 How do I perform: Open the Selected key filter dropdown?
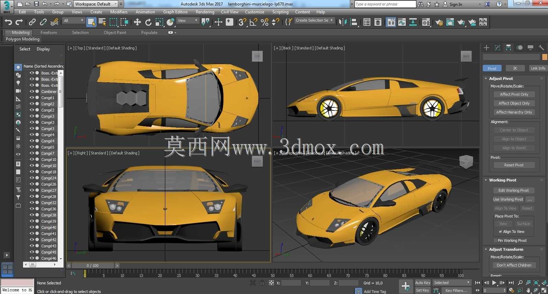coord(452,283)
